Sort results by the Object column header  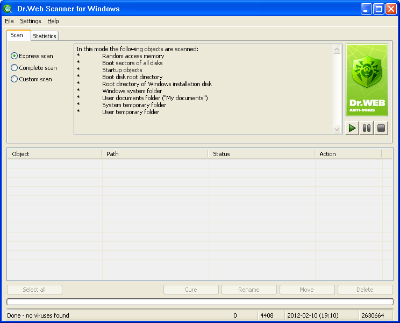[55, 154]
